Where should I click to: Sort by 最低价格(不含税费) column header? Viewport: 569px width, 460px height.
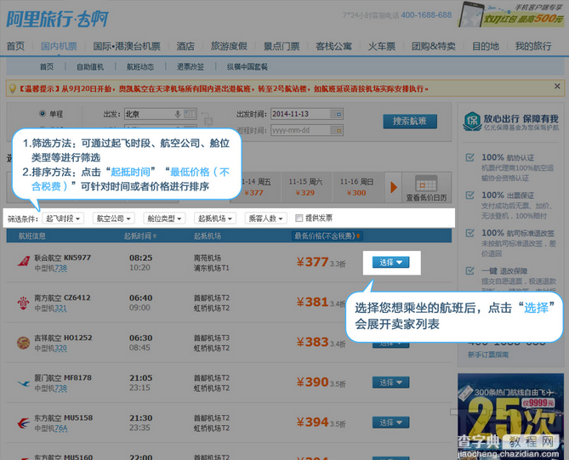[327, 236]
